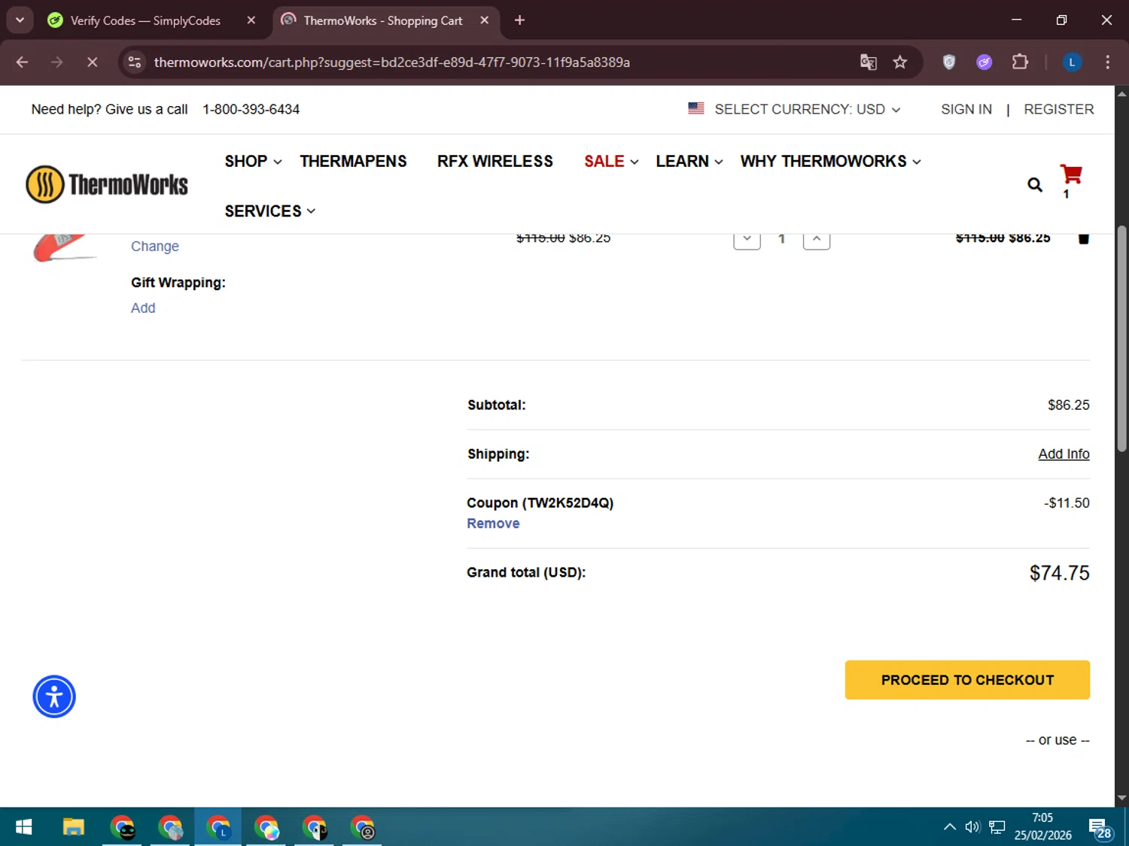Go to RFX WIRELESS page
Image resolution: width=1129 pixels, height=846 pixels.
click(495, 161)
